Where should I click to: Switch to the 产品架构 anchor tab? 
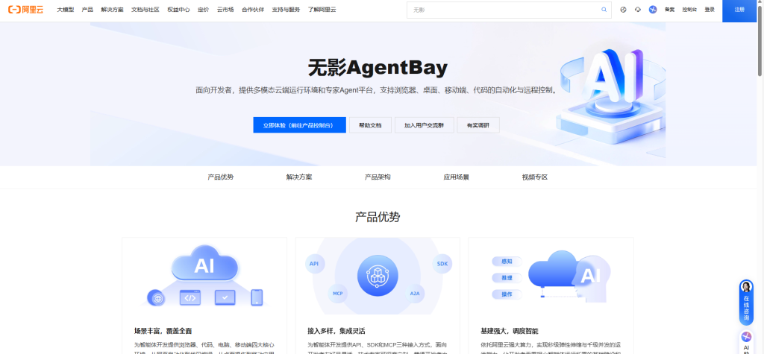[x=378, y=177]
